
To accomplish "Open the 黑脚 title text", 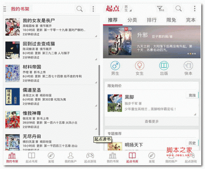I will tap(129, 97).
